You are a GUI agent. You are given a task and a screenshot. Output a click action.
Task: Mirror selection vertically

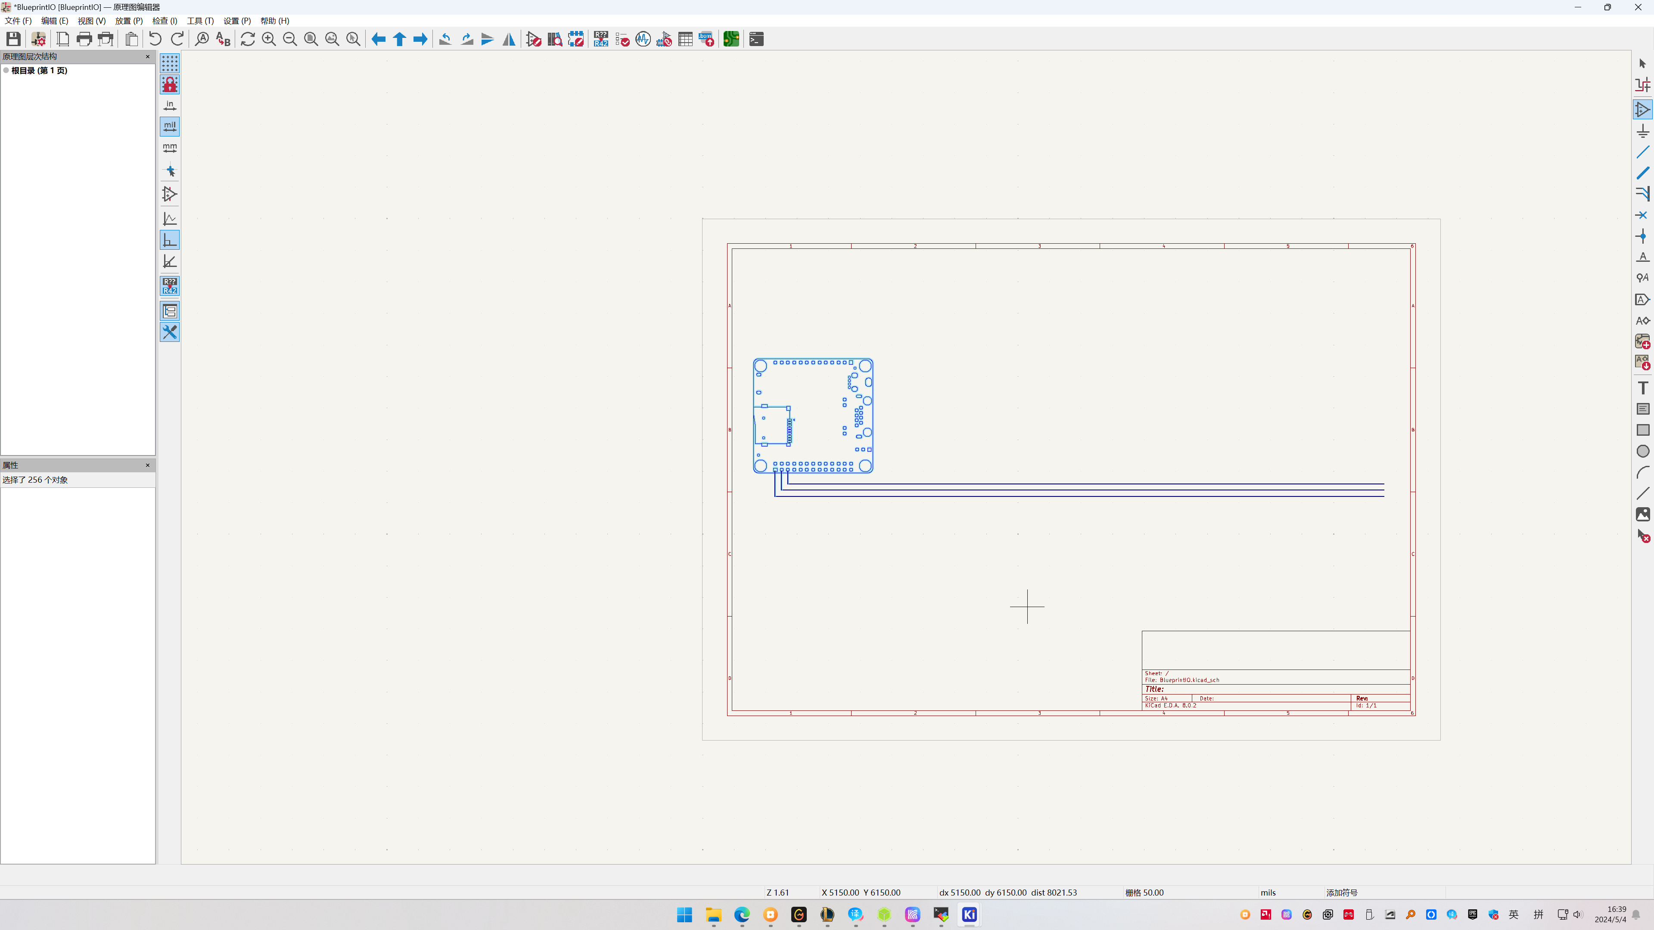coord(488,39)
